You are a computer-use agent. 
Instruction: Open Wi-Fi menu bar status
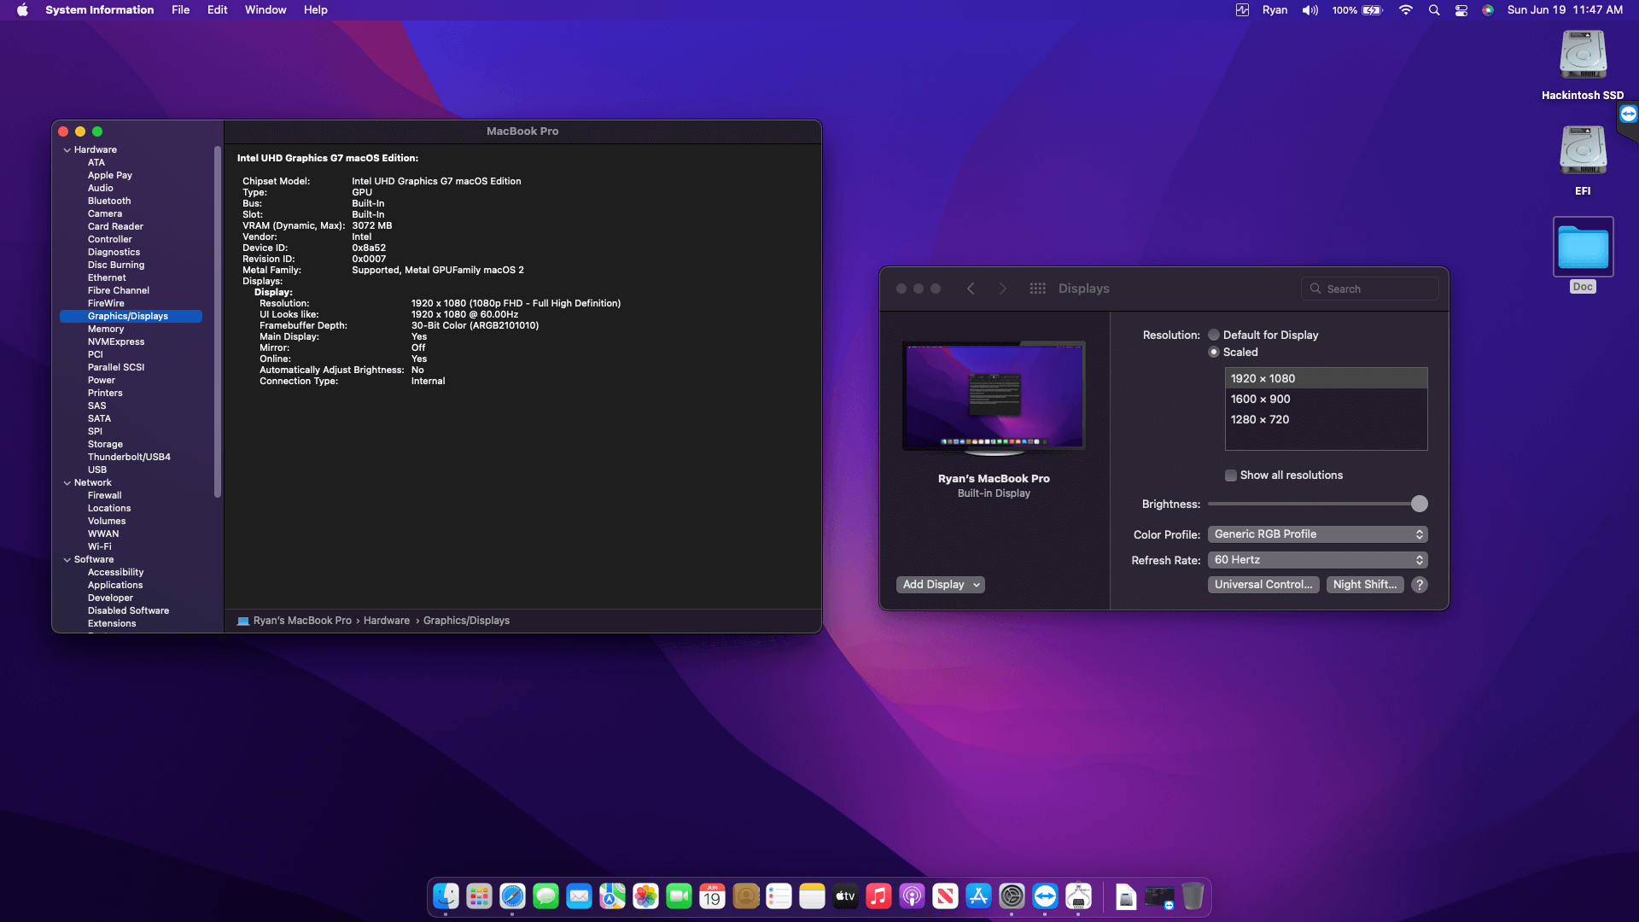(x=1405, y=10)
